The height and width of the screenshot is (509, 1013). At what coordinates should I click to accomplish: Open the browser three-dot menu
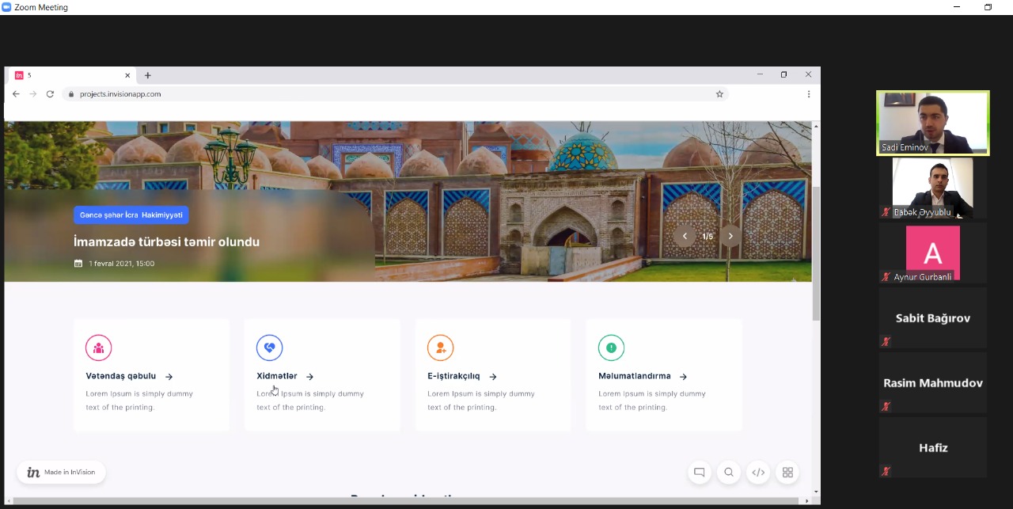[808, 93]
